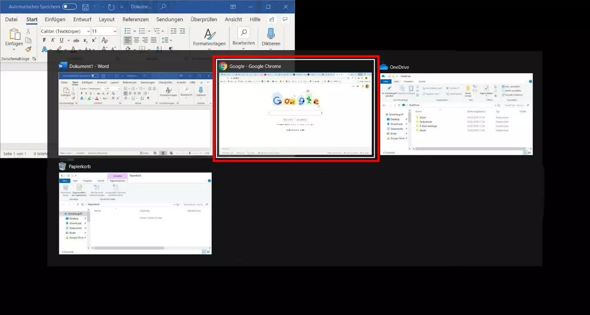The image size is (590, 315).
Task: Open Ribbon Display Options in Word's title bar
Action: tap(234, 7)
